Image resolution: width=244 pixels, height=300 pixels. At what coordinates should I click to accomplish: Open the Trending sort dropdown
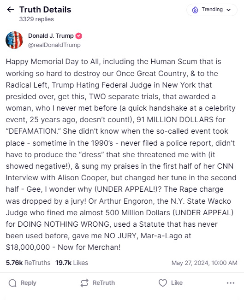pos(212,10)
